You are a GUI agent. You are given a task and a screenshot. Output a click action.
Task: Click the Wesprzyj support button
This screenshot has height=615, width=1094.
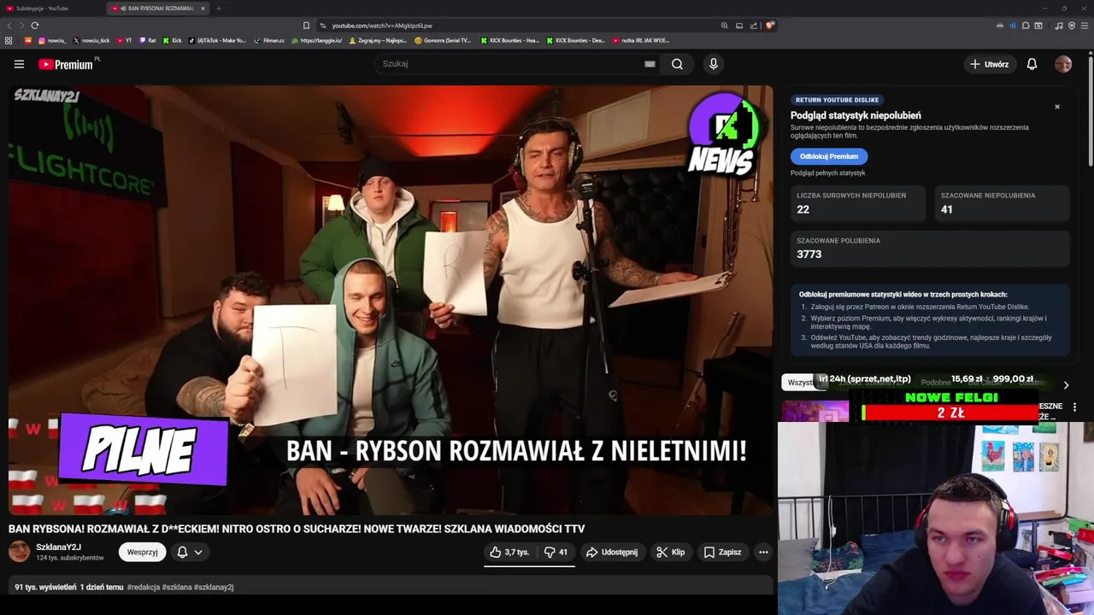(143, 553)
